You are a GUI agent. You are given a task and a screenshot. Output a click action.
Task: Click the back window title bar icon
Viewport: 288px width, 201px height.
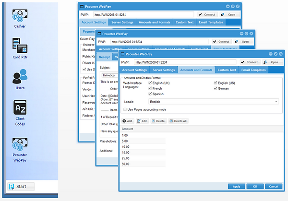coord(82,6)
